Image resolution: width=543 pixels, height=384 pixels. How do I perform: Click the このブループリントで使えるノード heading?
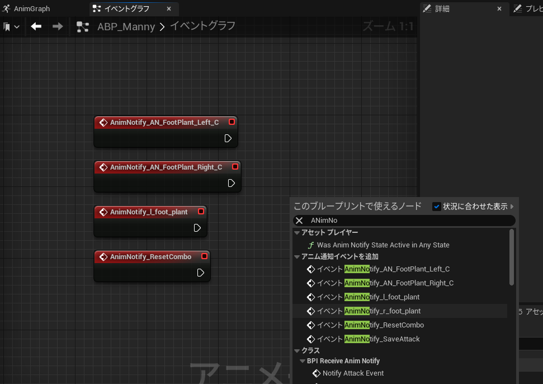pyautogui.click(x=357, y=206)
